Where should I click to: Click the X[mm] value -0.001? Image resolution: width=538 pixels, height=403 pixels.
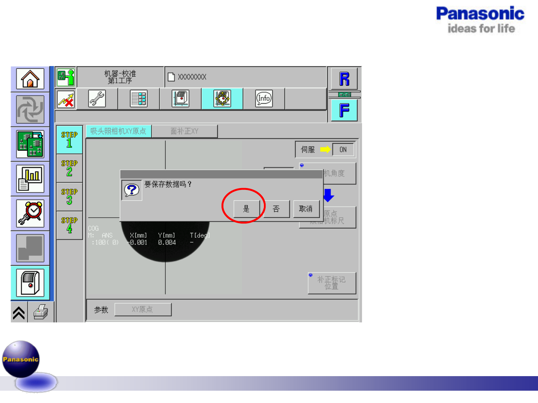pos(137,243)
